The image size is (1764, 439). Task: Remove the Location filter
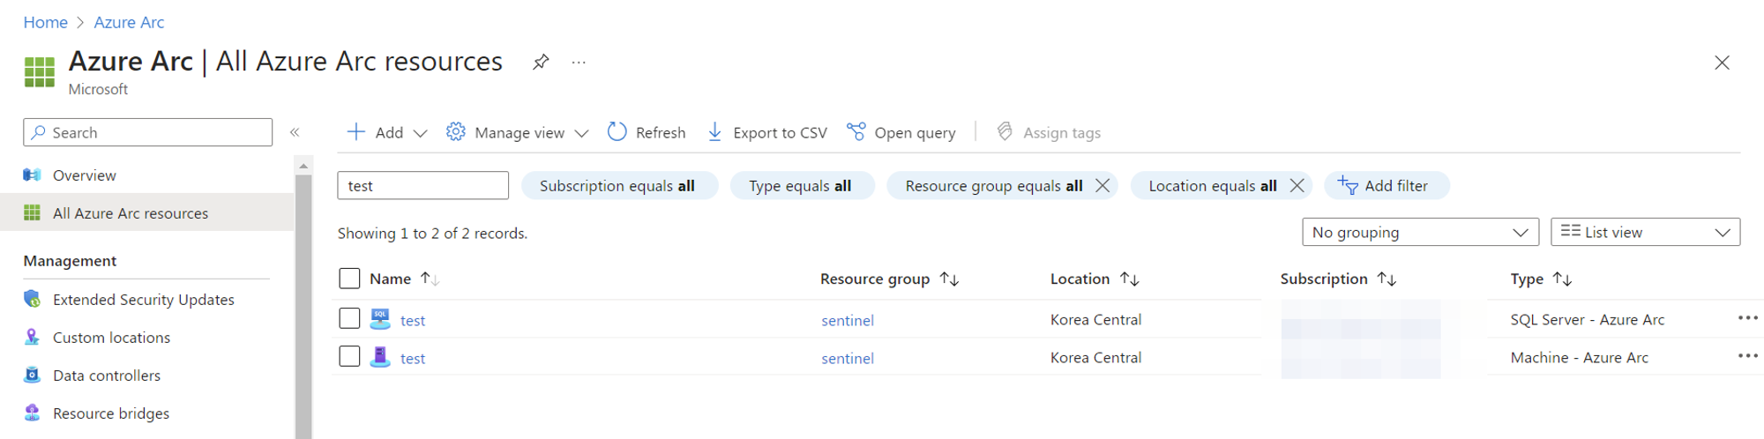point(1297,185)
